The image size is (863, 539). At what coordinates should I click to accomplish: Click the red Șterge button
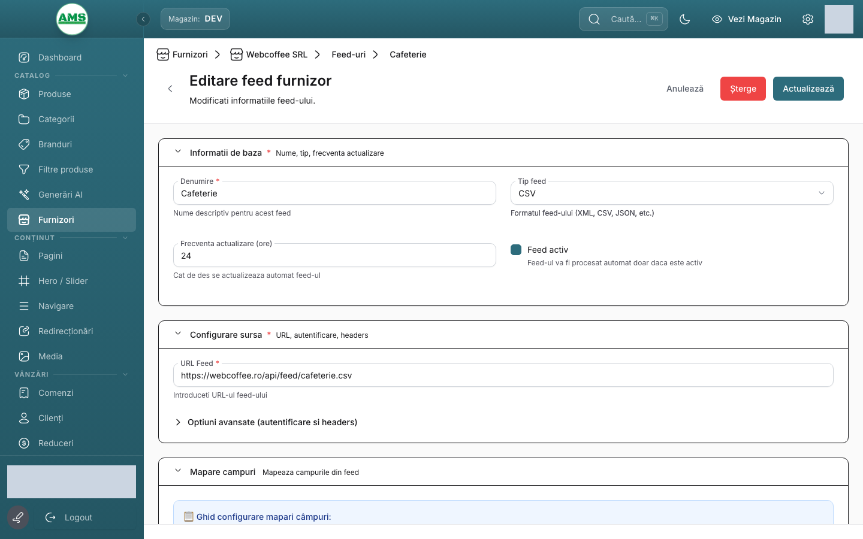[x=743, y=89]
